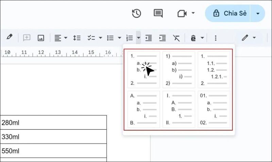Pick the 1. 1.1. 1.2.1. list format
Image resolution: width=272 pixels, height=162 pixels.
click(214, 69)
